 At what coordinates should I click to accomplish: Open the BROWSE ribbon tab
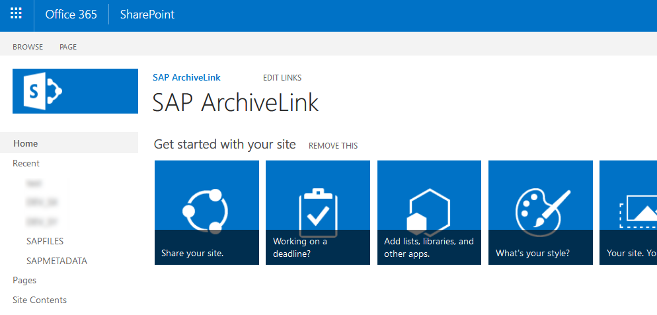[28, 47]
